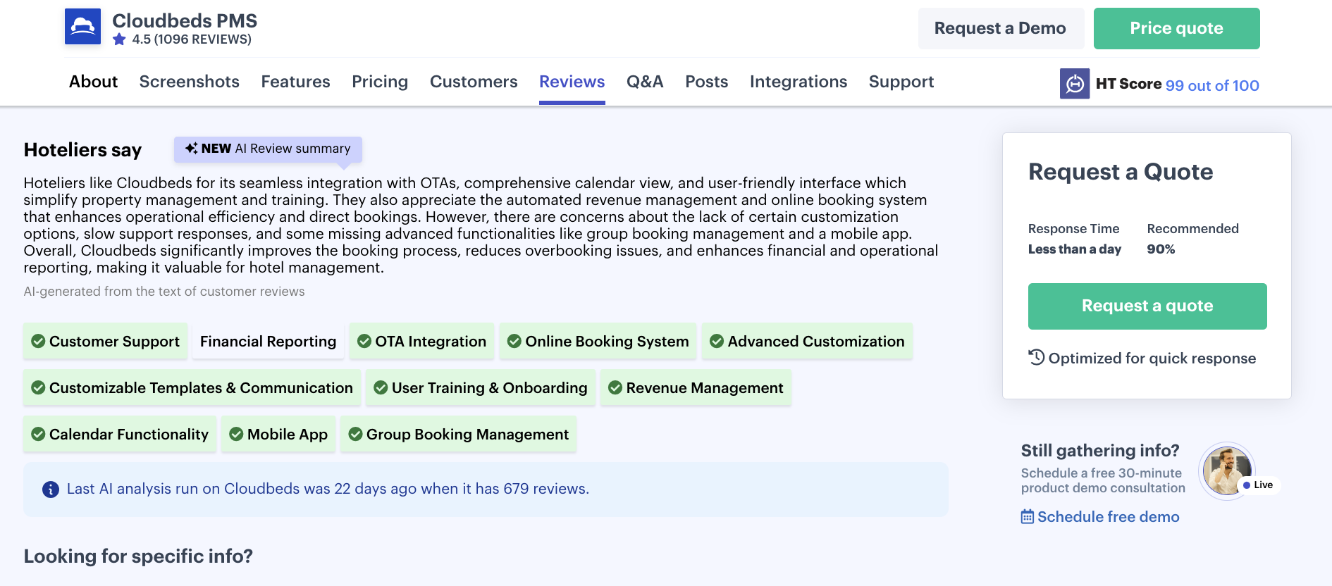
Task: Click the green Price quote button
Action: (x=1177, y=28)
